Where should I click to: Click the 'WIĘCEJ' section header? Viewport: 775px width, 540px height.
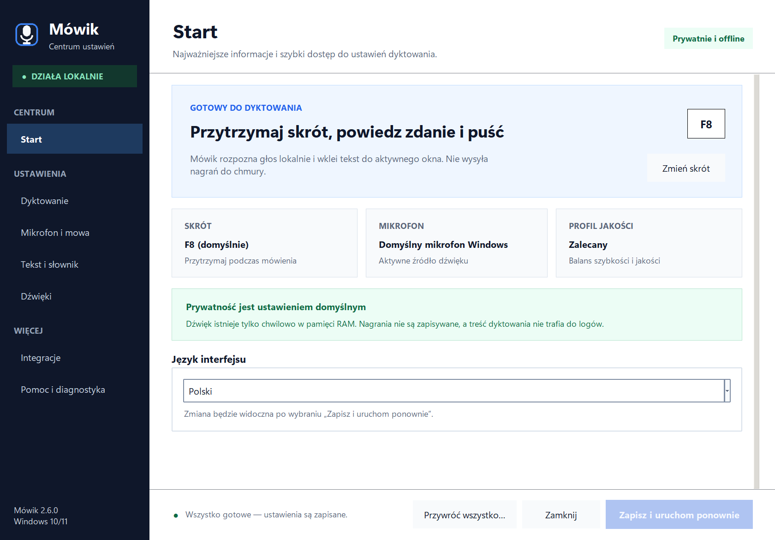pos(28,330)
